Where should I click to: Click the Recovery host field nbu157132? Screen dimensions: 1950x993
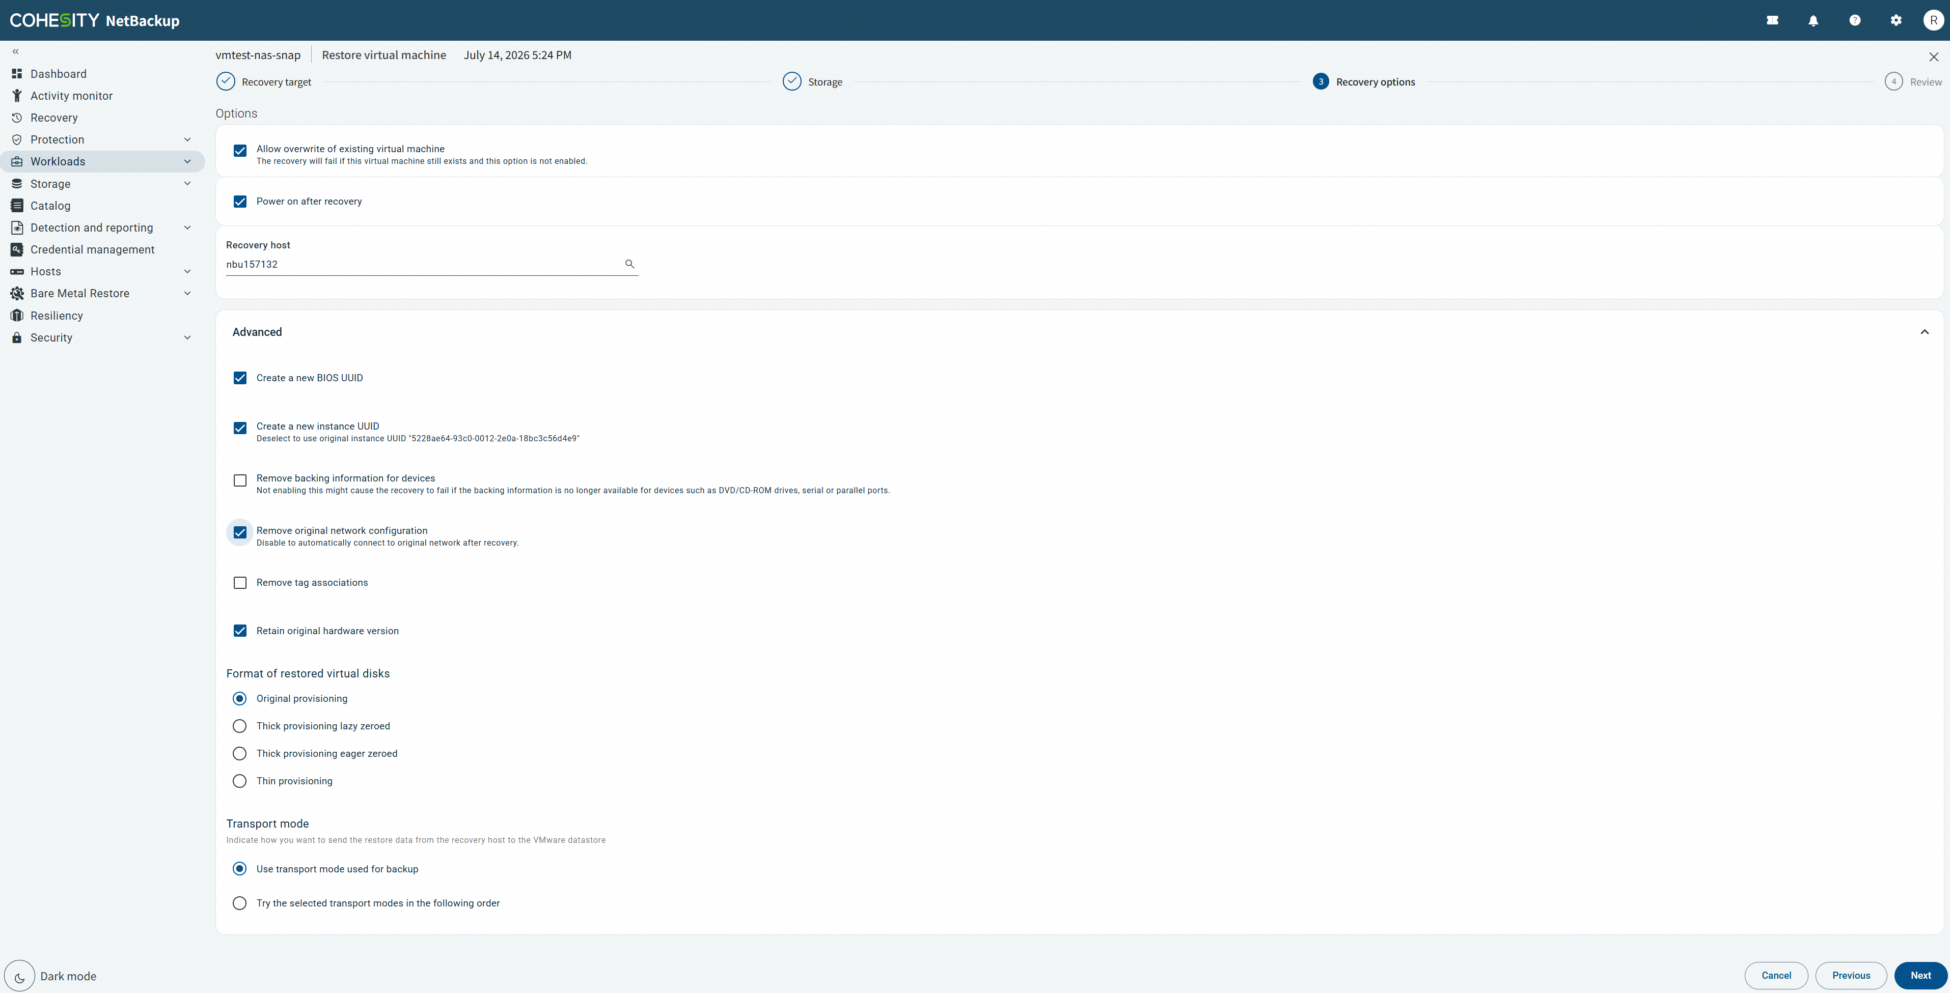(x=431, y=264)
